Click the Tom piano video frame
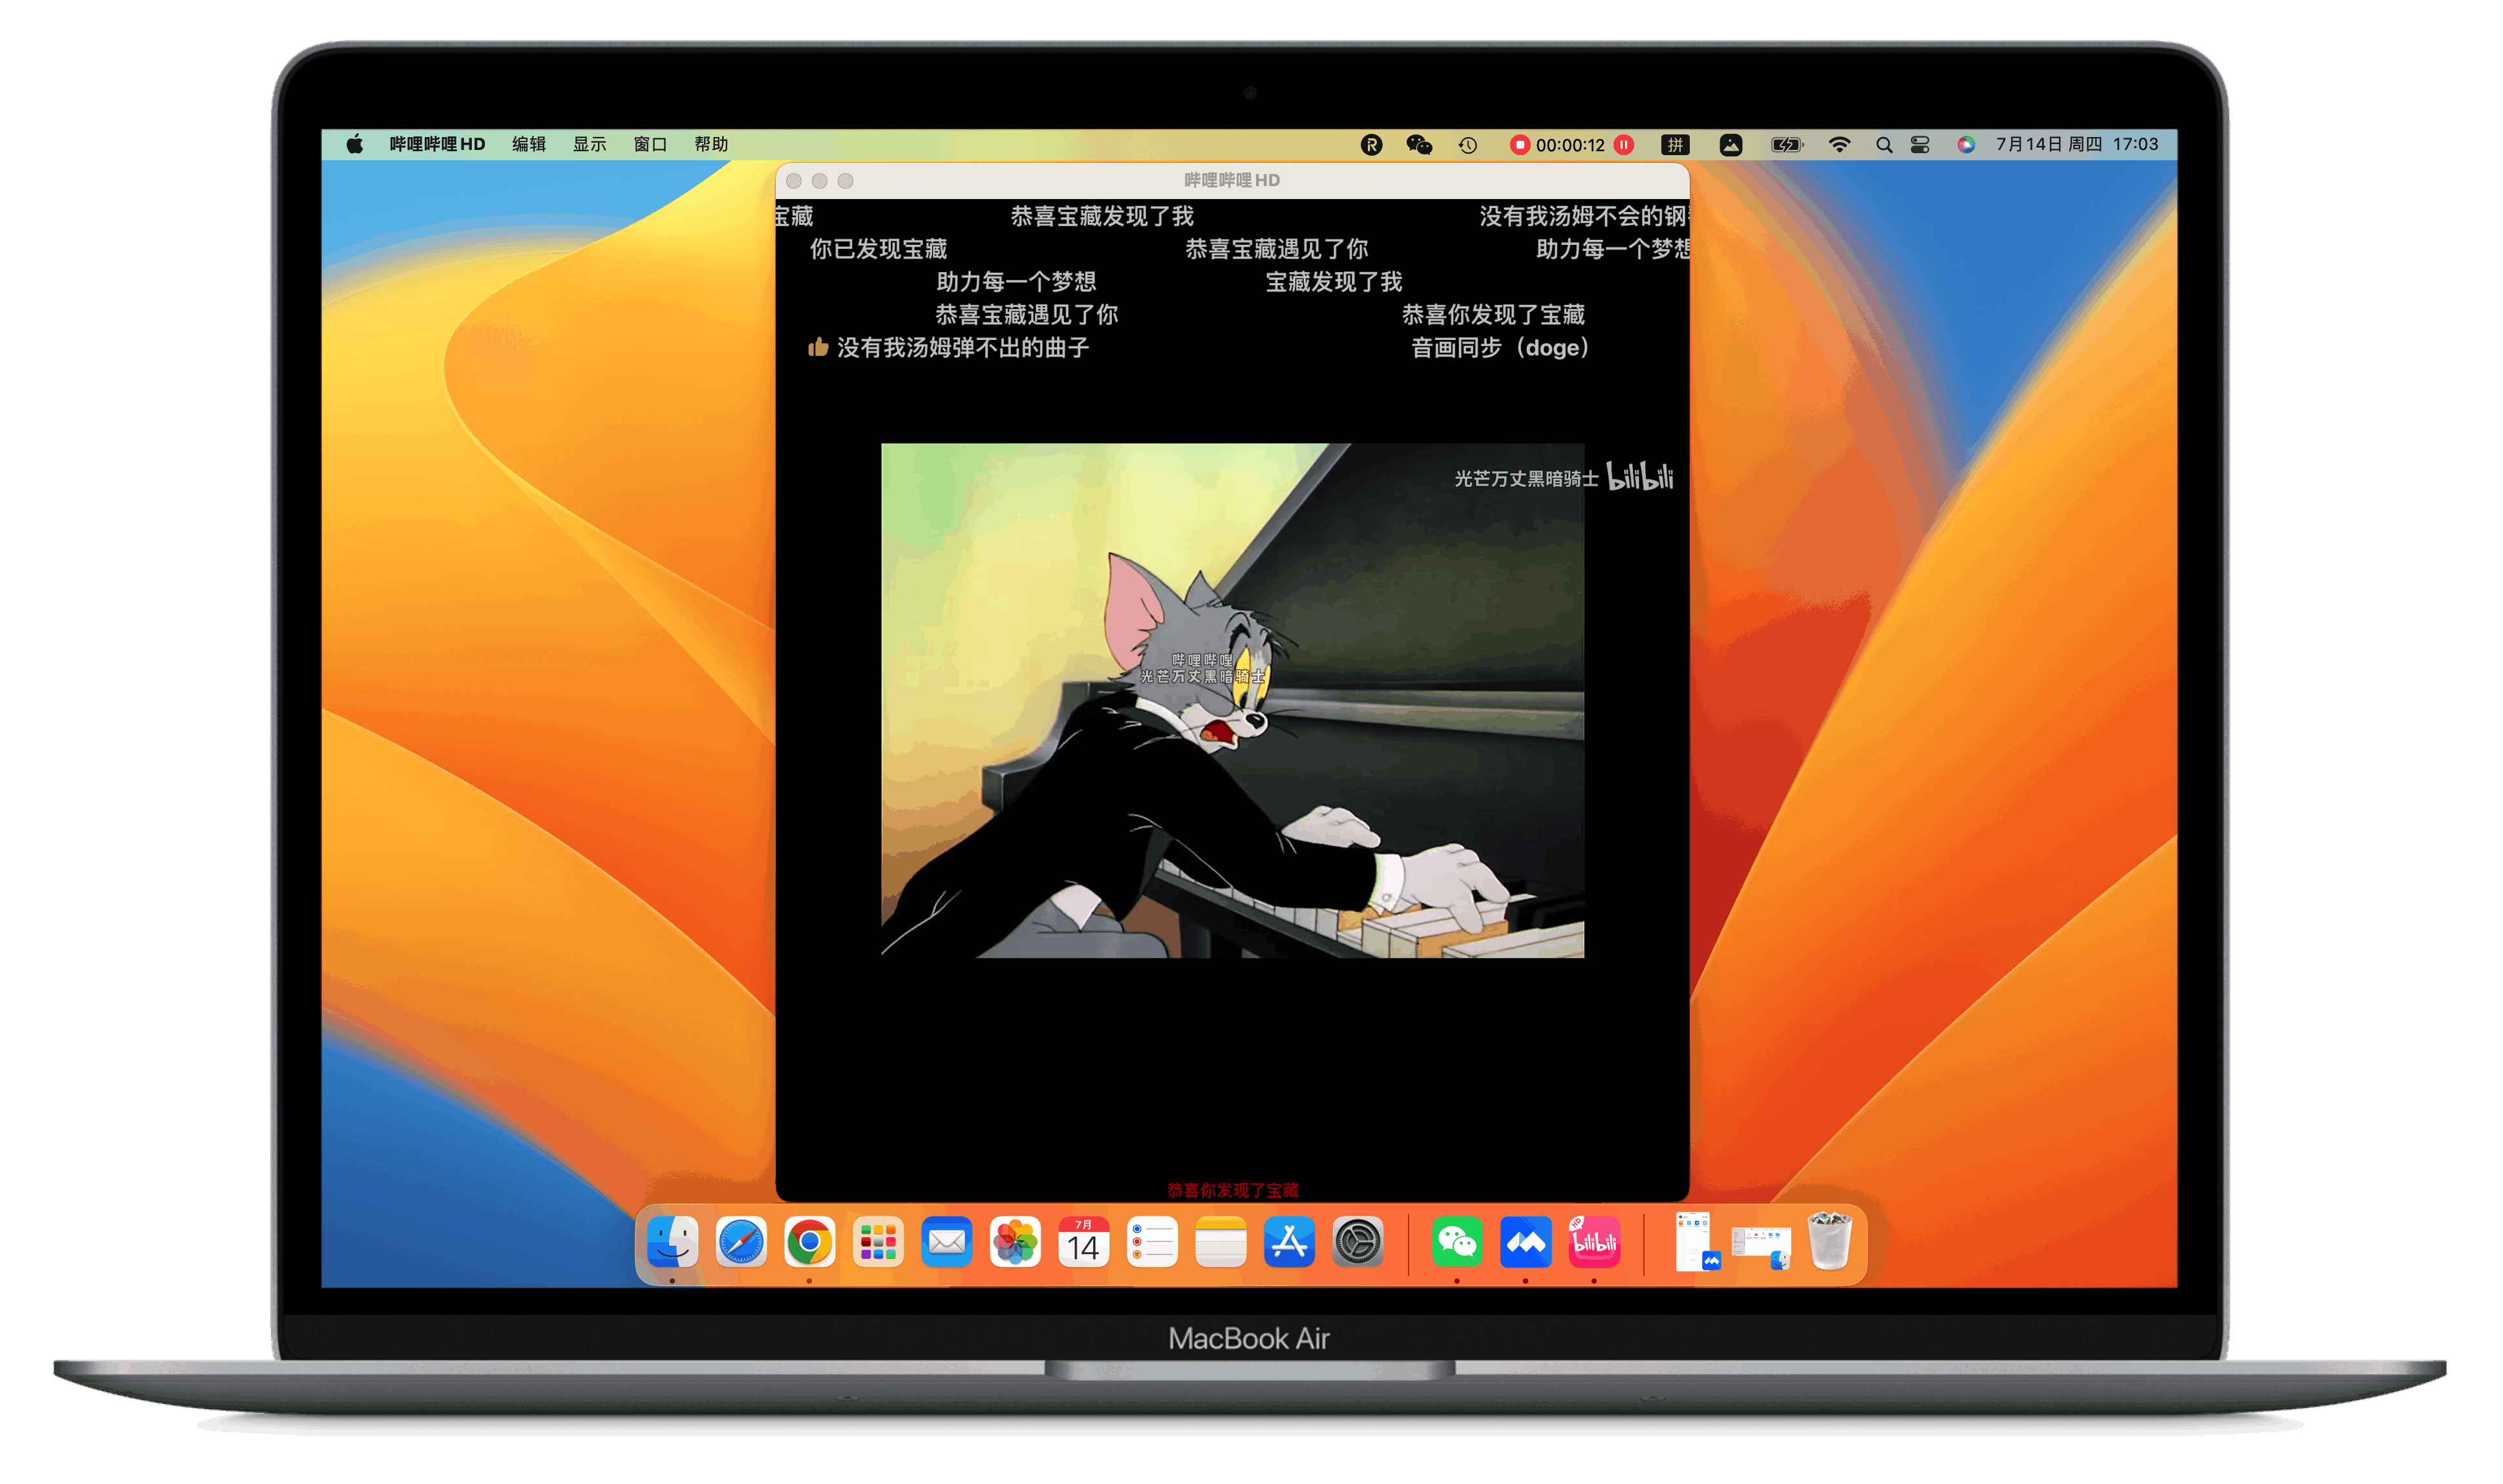The image size is (2503, 1484). (x=1232, y=701)
